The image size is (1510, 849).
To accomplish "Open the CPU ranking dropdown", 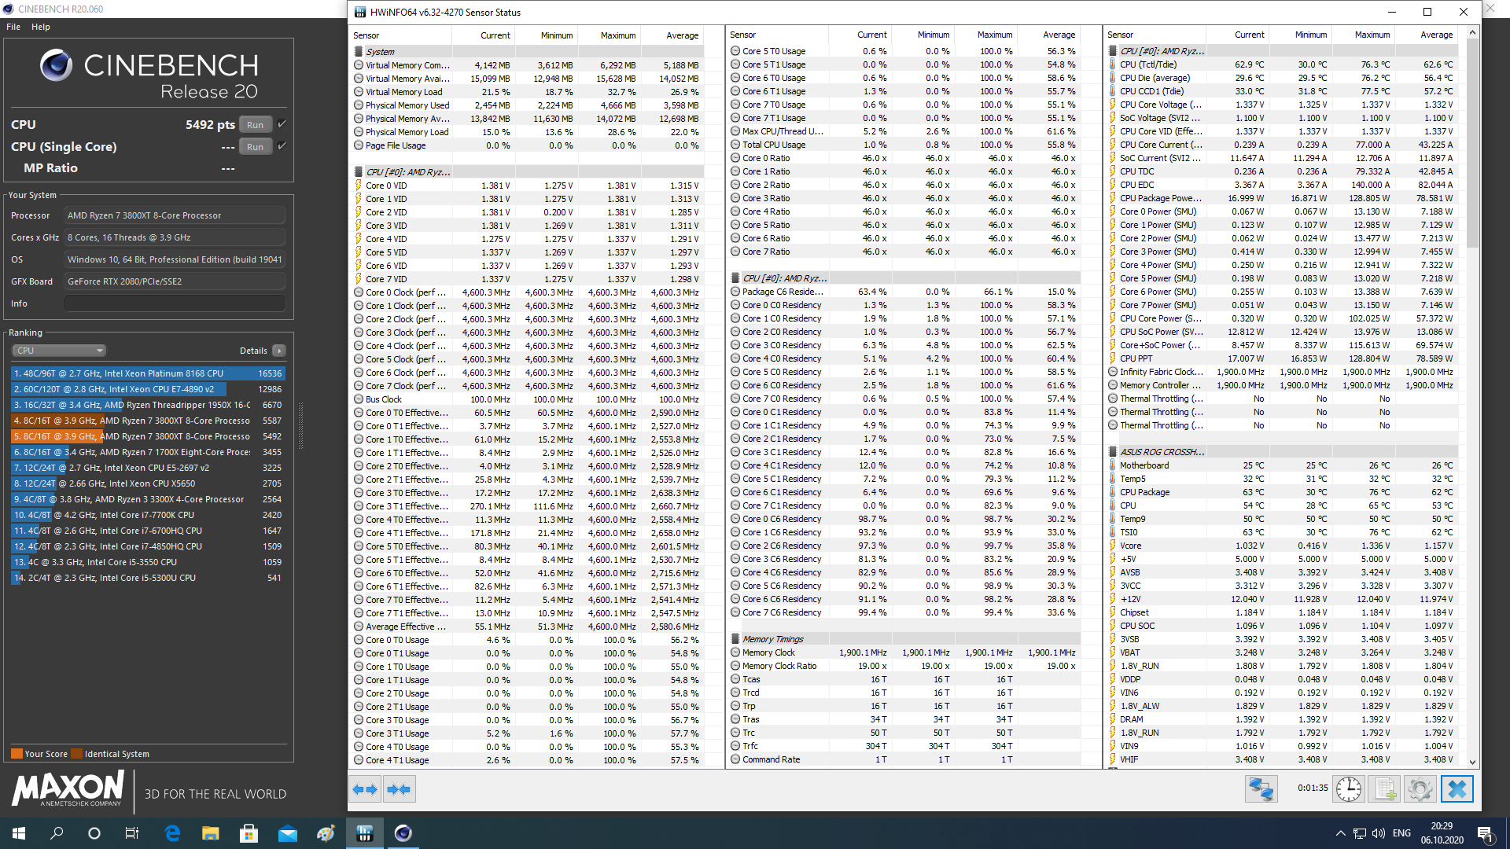I will click(x=59, y=351).
